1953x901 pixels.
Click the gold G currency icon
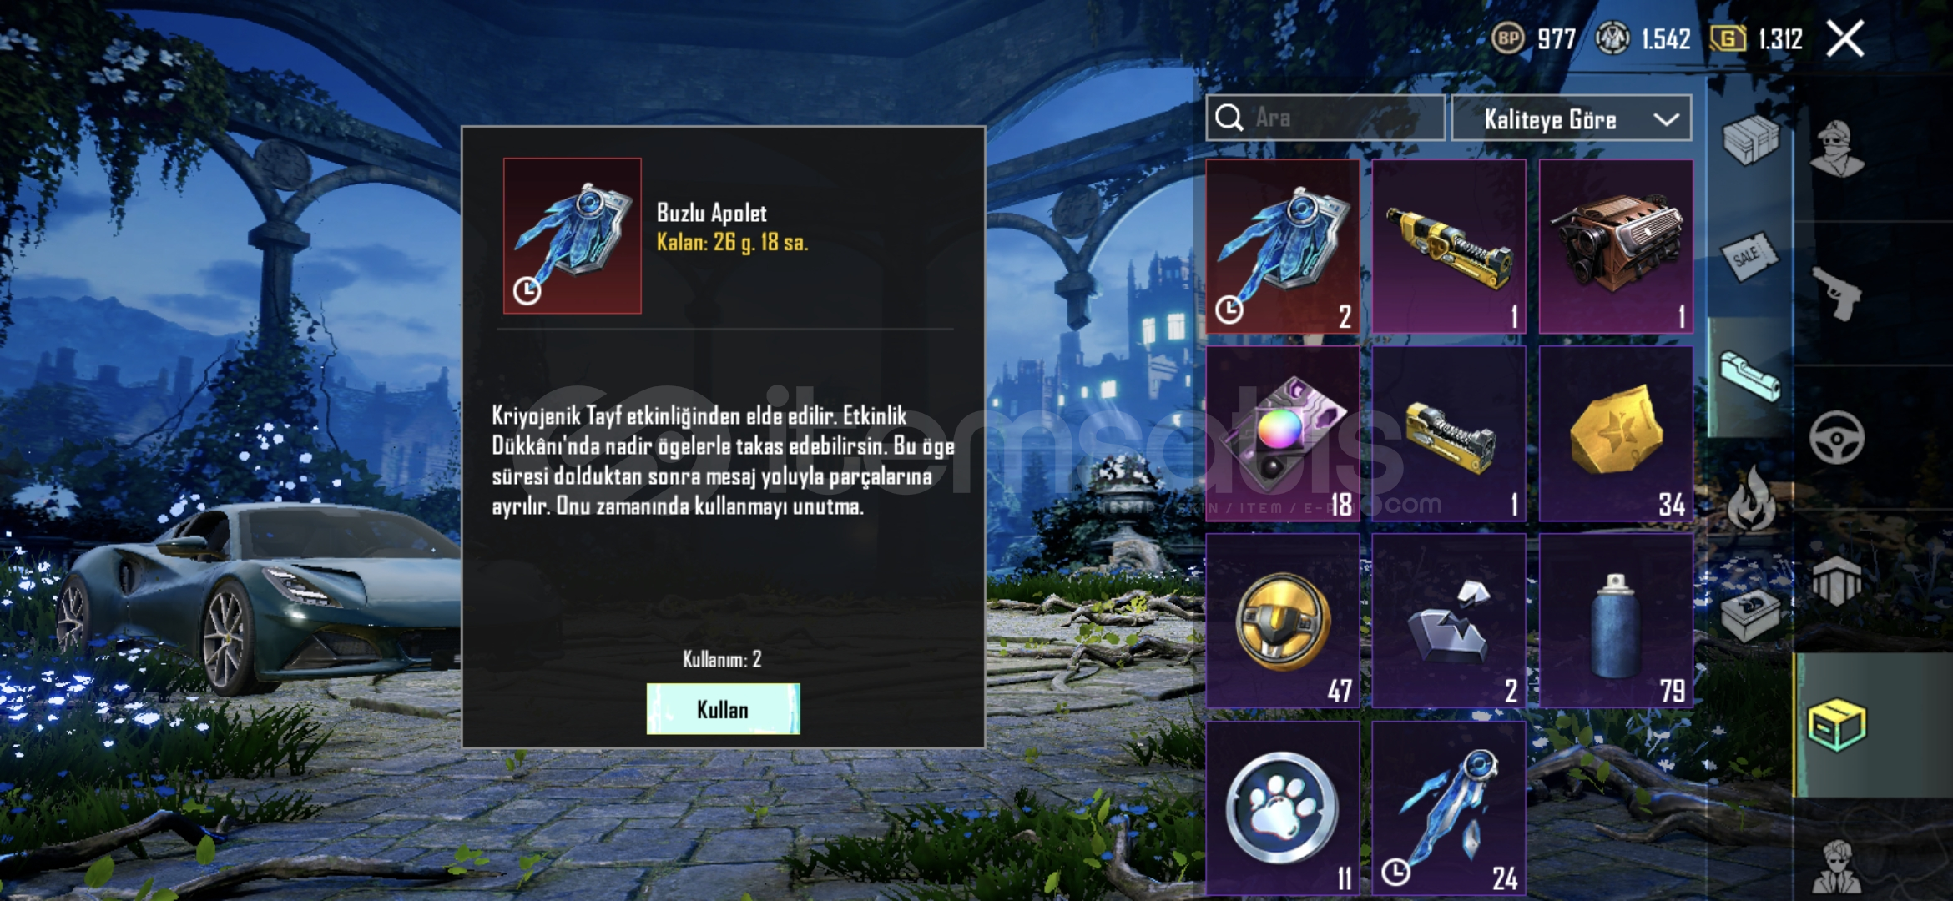(1728, 38)
